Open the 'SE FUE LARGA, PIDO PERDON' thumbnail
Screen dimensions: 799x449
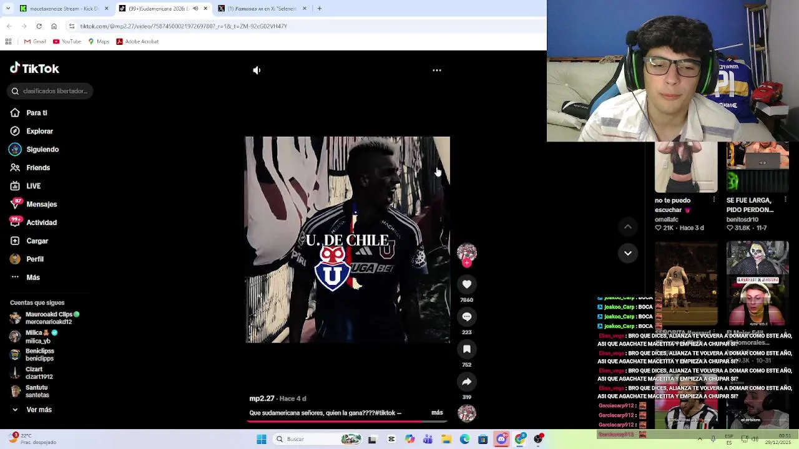(x=758, y=167)
